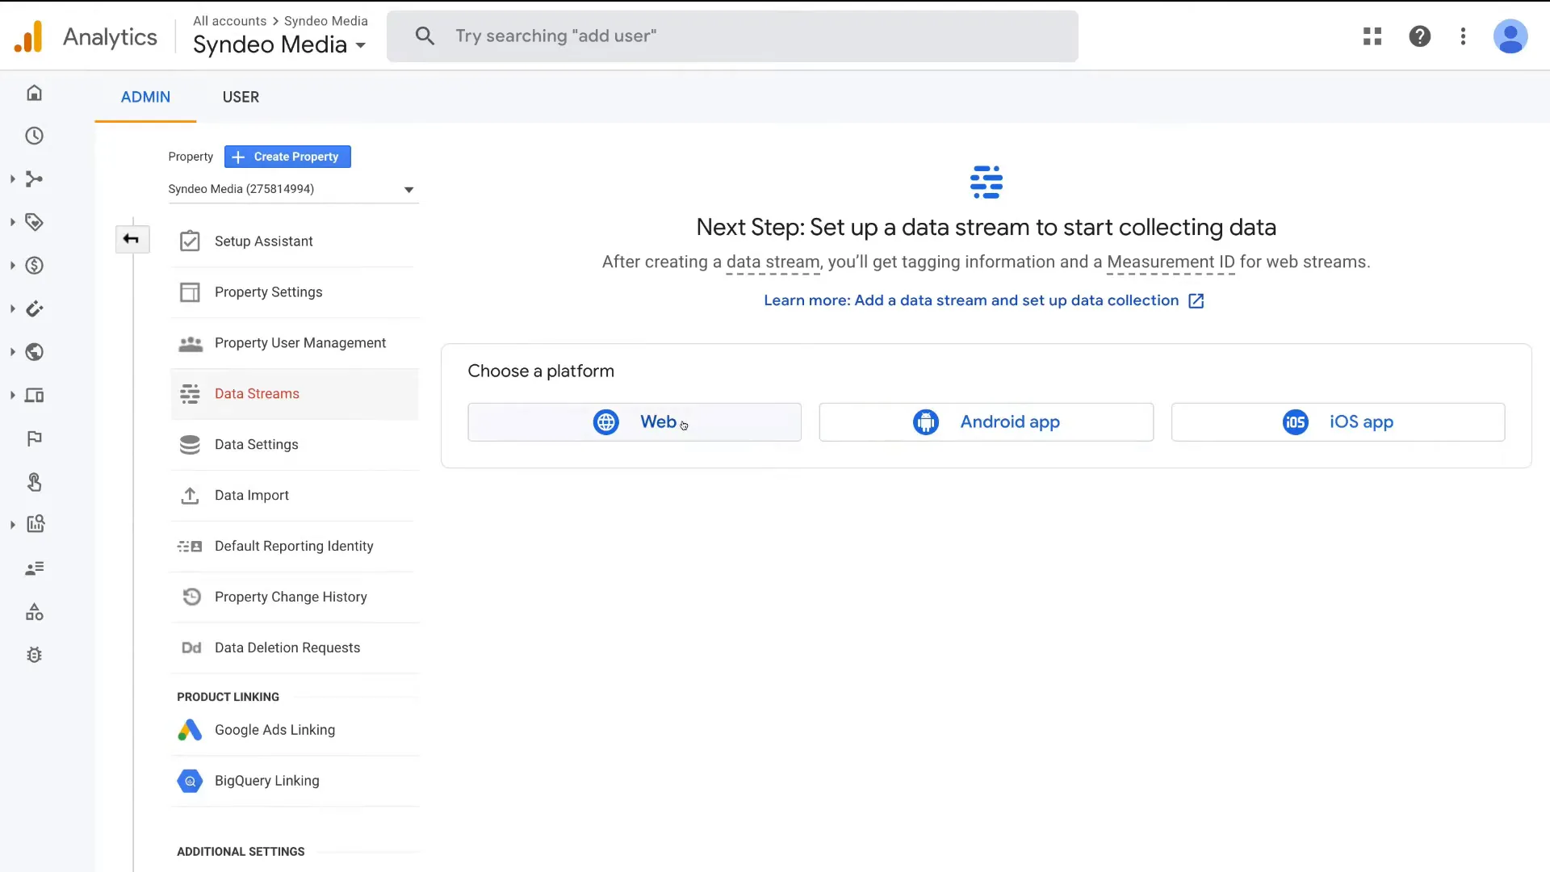Open Property Change History
The image size is (1550, 872).
point(295,597)
